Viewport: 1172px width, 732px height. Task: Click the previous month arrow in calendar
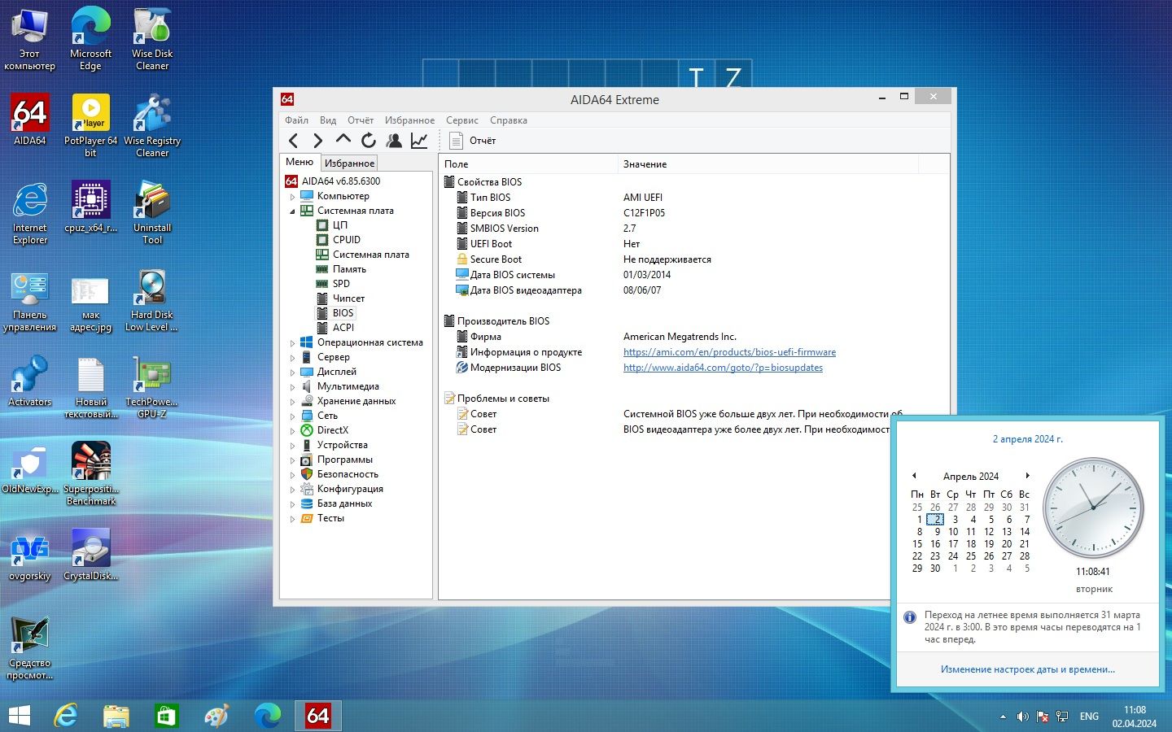point(914,476)
